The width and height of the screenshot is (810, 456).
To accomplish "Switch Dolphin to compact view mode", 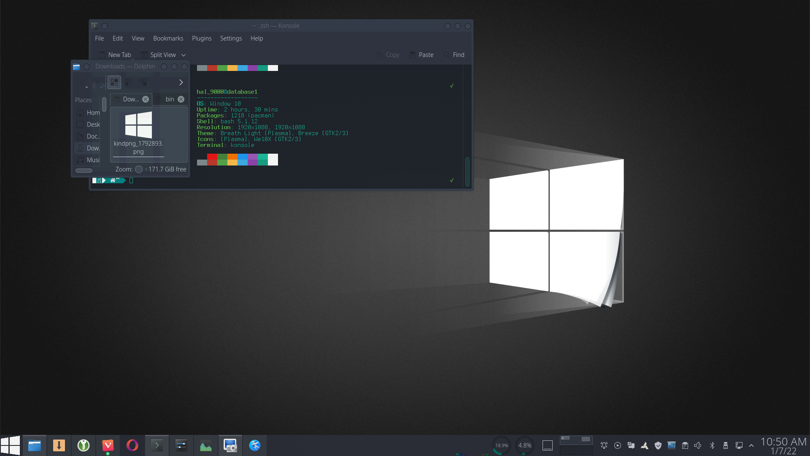I will pos(129,82).
